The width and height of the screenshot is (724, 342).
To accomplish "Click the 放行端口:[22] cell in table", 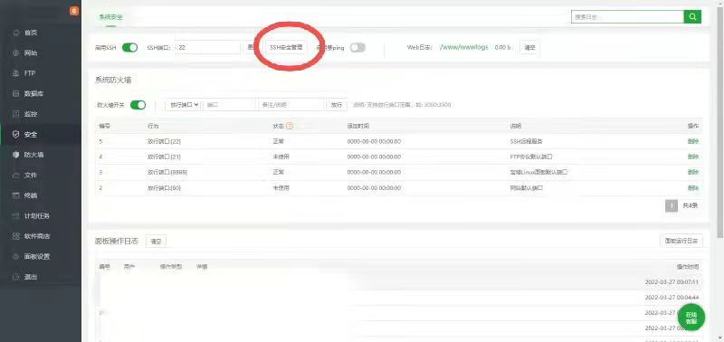I will [x=165, y=141].
